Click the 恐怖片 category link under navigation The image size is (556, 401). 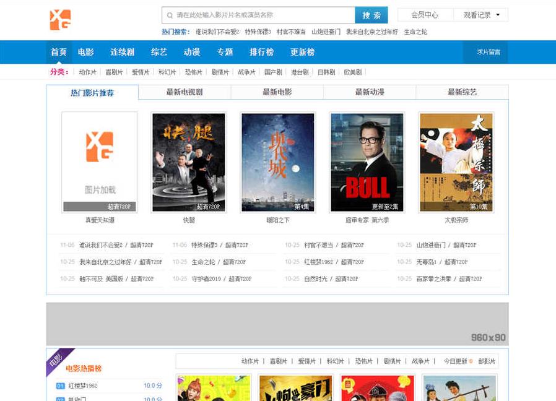(194, 72)
